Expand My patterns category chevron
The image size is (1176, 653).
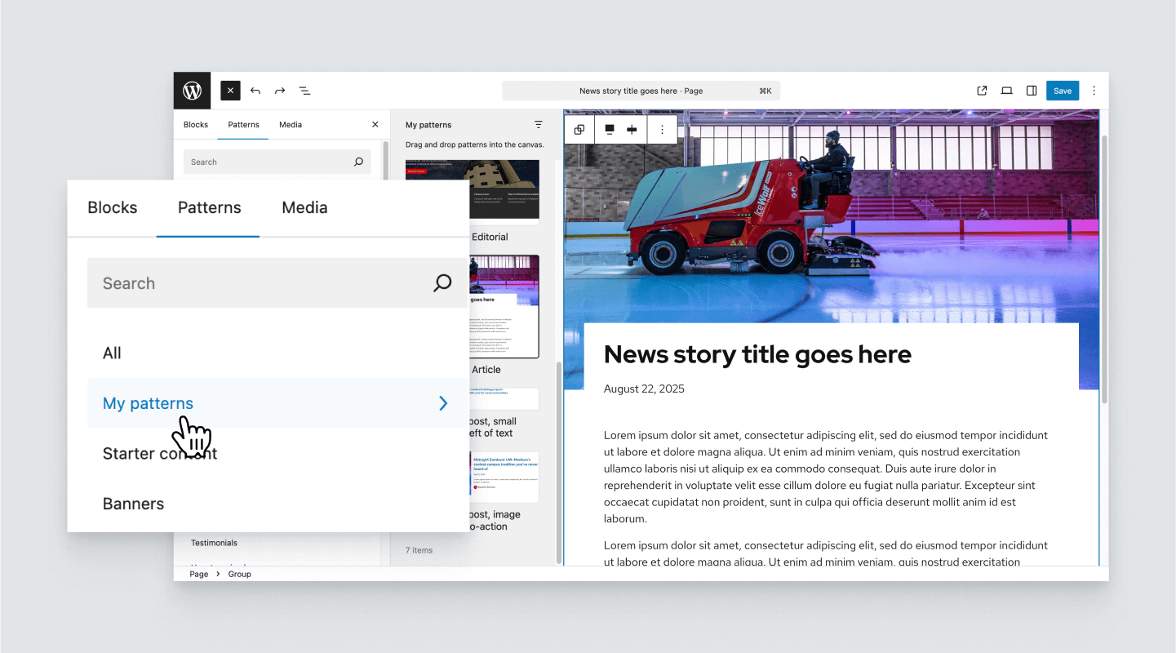pyautogui.click(x=443, y=403)
